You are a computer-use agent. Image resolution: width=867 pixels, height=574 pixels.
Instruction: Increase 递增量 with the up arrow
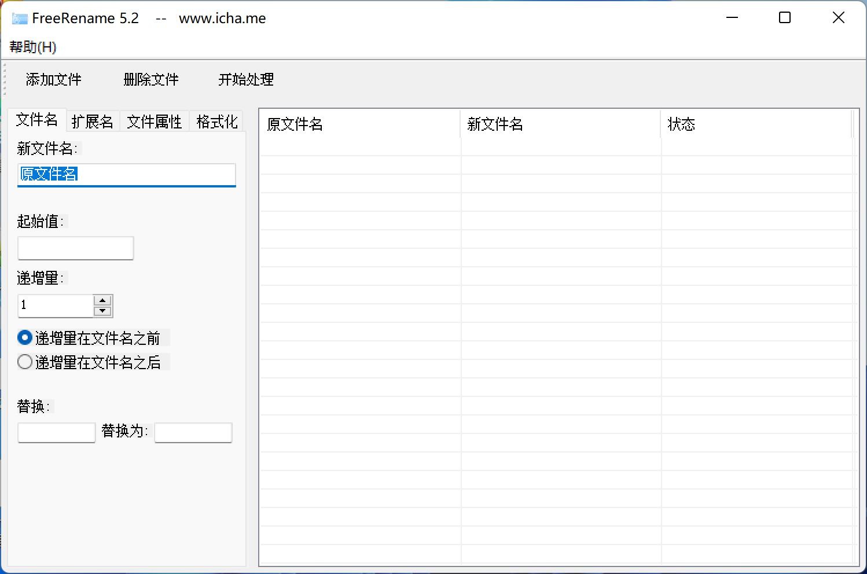point(102,300)
